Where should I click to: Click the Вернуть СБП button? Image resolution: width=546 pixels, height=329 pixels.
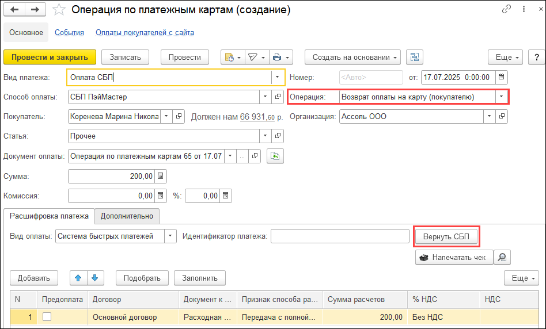pyautogui.click(x=446, y=236)
